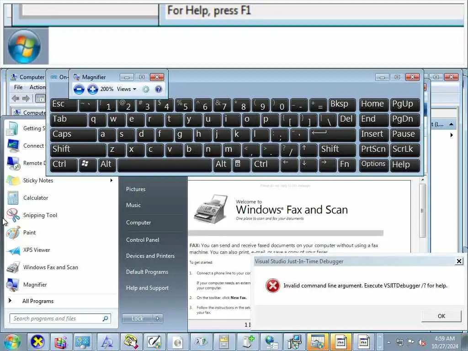
Task: Toggle the right Shift key
Action: coord(337,150)
